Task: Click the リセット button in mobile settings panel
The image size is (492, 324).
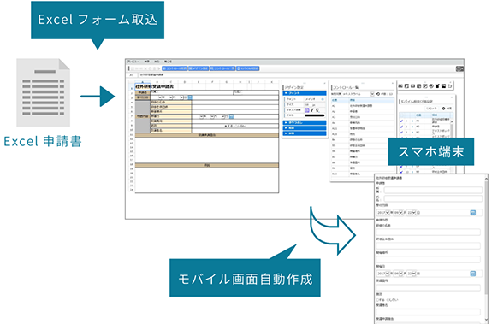Action: [432, 108]
